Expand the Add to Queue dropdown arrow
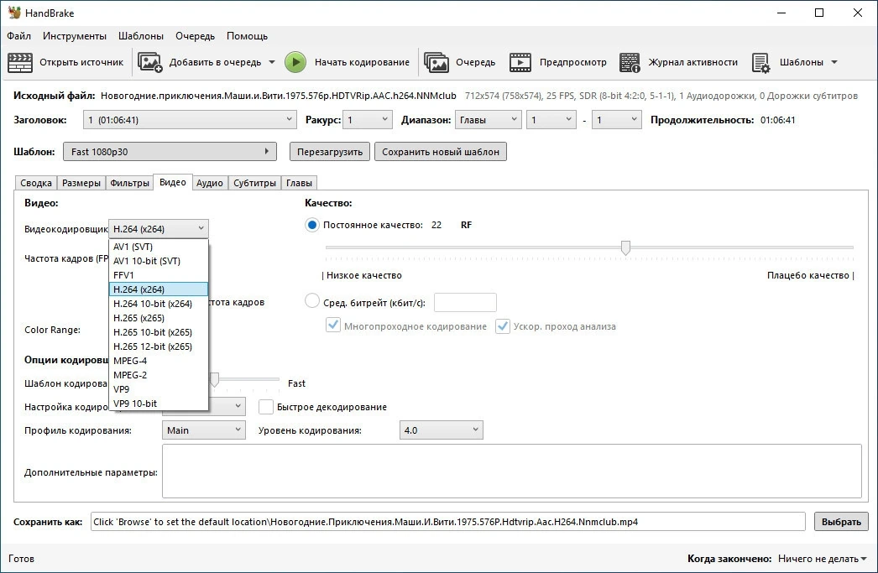This screenshot has height=573, width=878. pos(272,62)
